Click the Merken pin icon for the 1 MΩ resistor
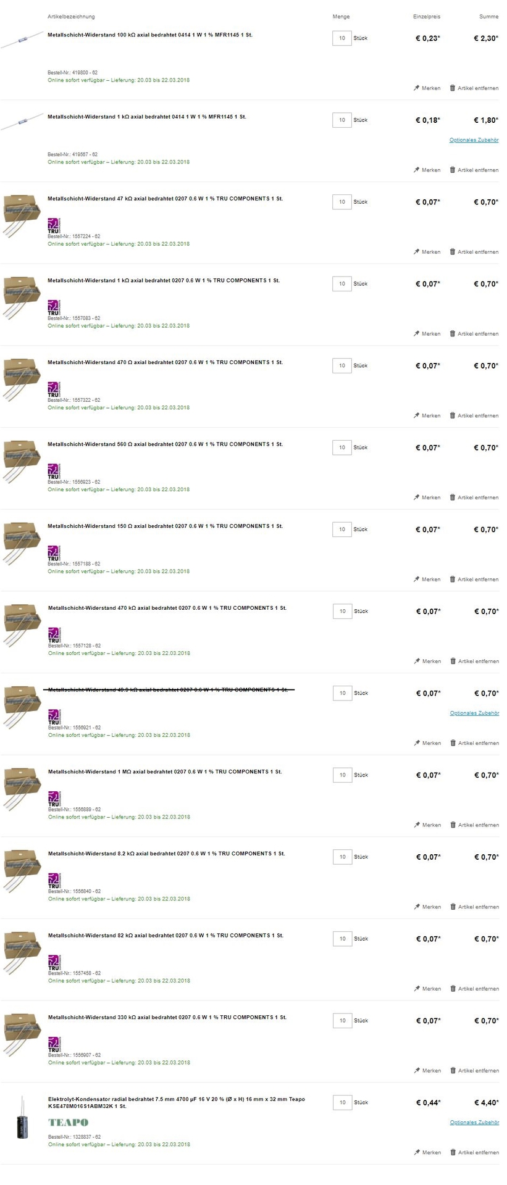 (x=417, y=825)
